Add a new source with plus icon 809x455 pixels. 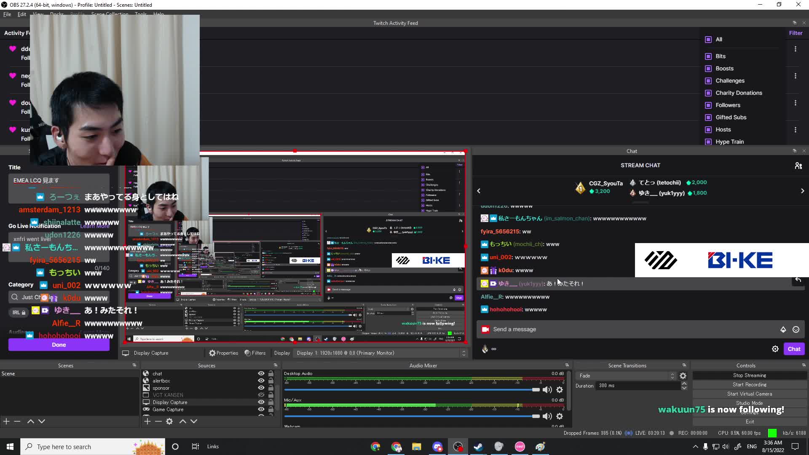(147, 421)
